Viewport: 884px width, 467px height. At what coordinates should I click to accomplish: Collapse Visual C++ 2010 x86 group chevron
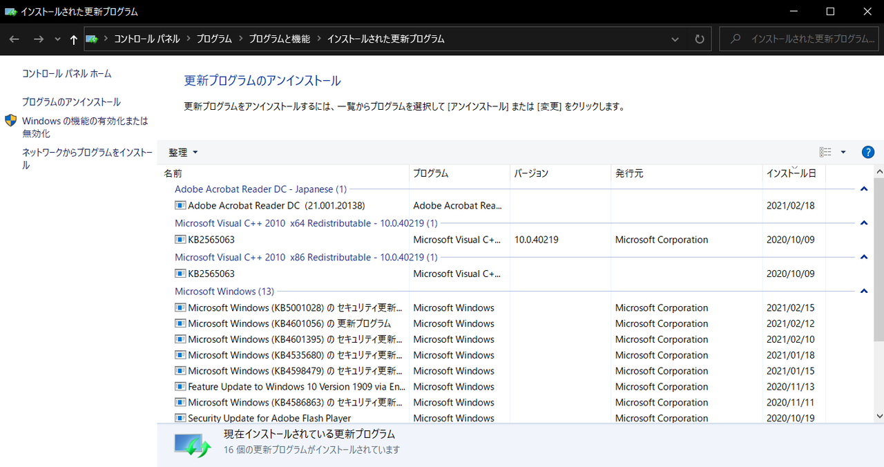pos(864,257)
